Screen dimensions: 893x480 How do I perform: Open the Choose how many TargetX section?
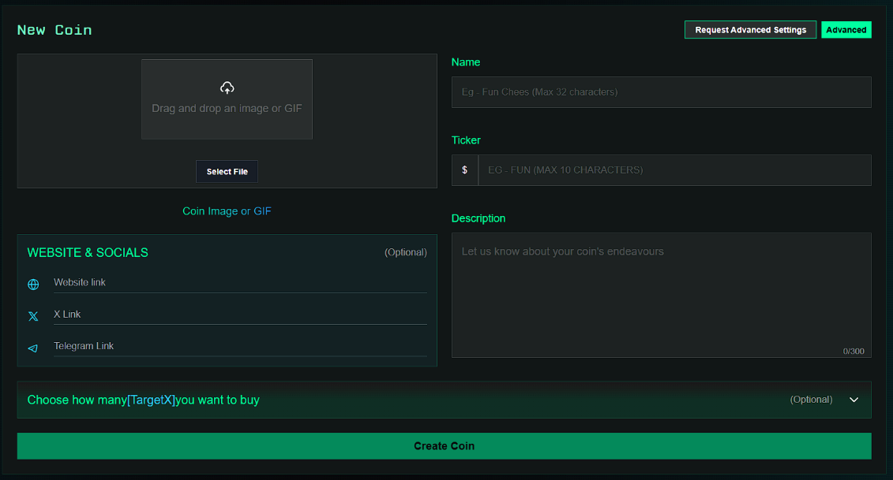pyautogui.click(x=445, y=400)
